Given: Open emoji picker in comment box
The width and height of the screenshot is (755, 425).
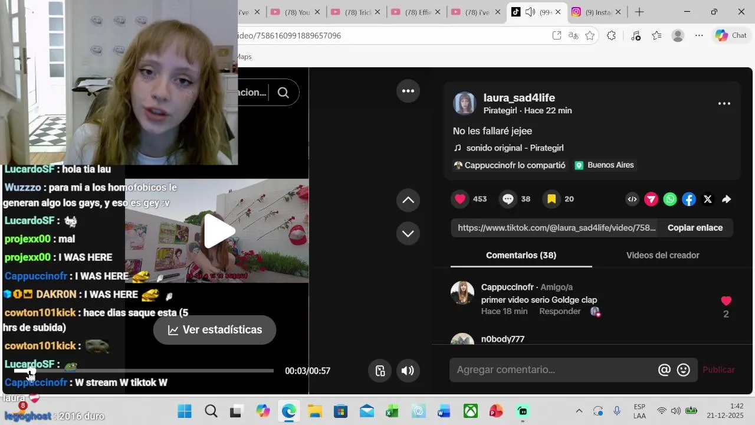Looking at the screenshot, I should pyautogui.click(x=684, y=370).
